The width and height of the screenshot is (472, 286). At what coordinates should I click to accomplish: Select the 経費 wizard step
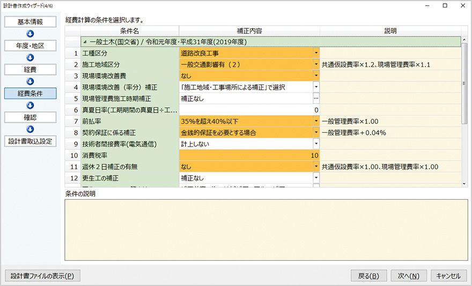29,69
